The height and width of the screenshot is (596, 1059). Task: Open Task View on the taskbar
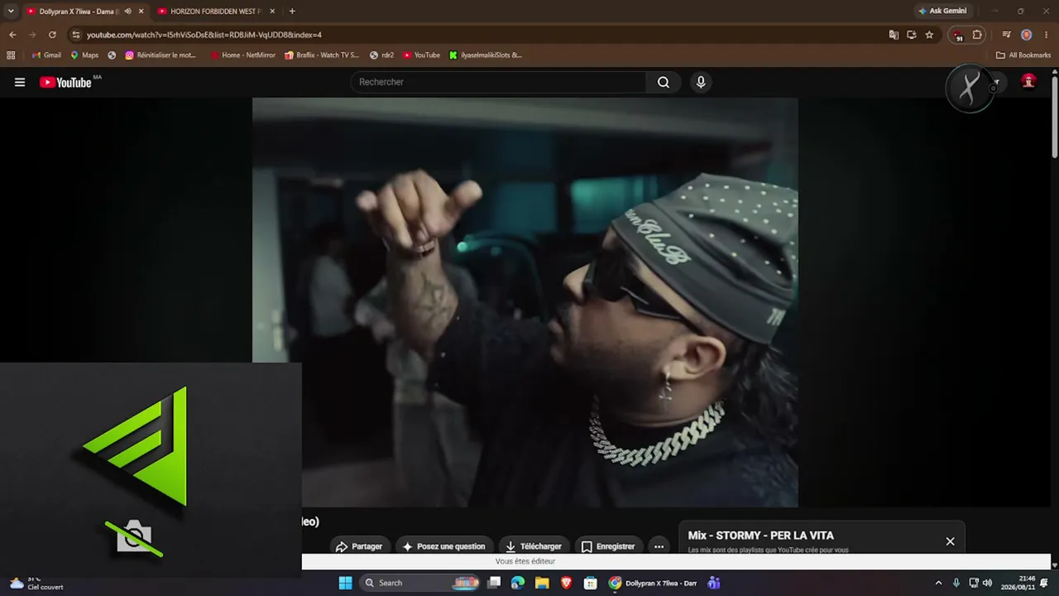[x=494, y=583]
